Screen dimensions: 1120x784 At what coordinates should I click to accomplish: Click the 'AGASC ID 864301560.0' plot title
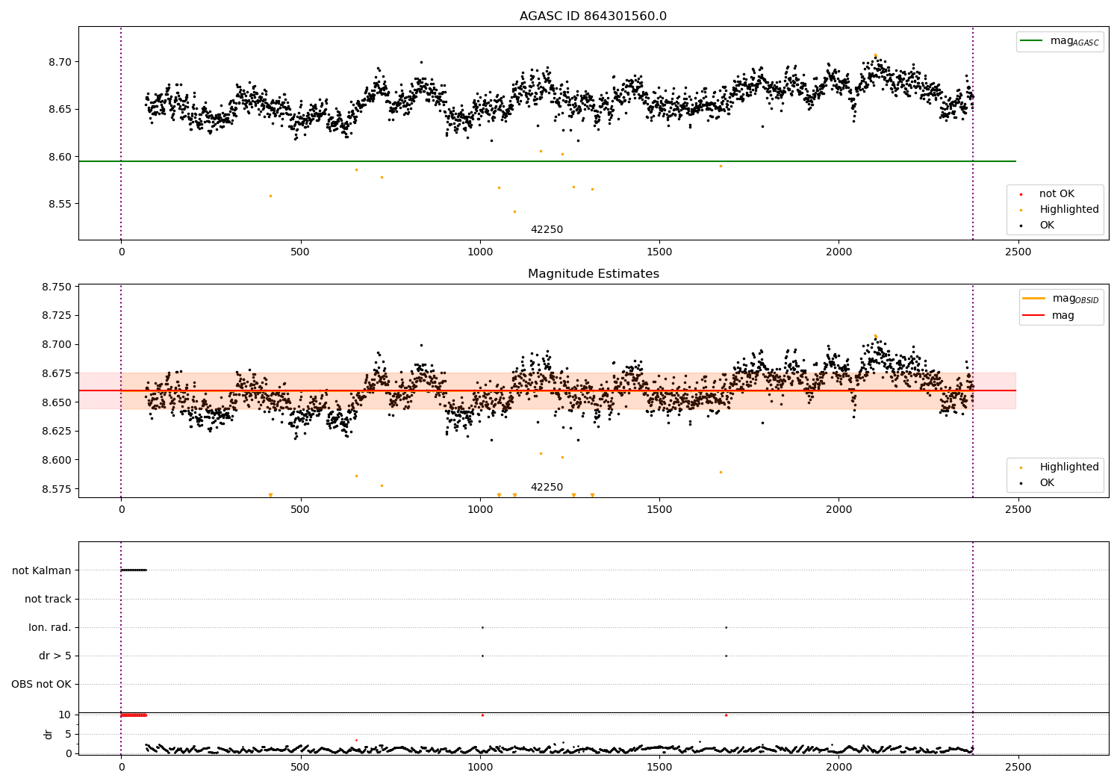(593, 16)
